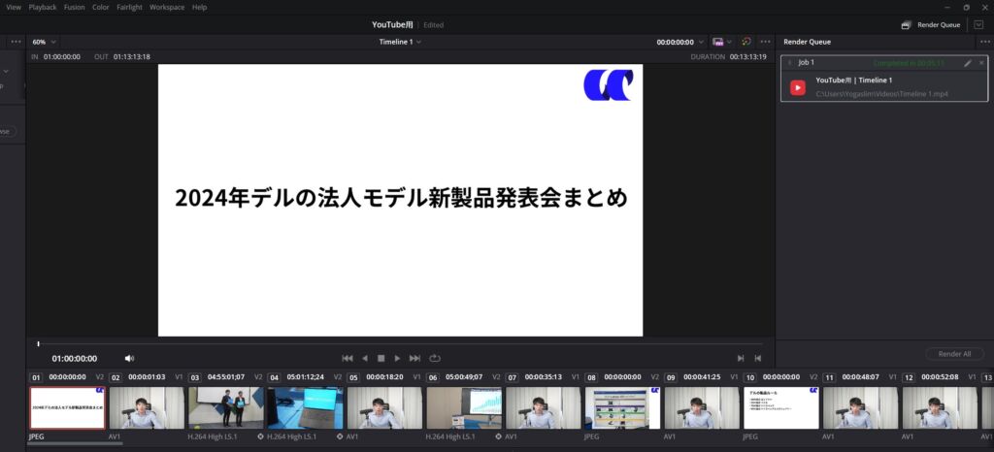The height and width of the screenshot is (452, 994).
Task: Click the "YouTube用 | Timeline 1" job title
Action: point(853,81)
